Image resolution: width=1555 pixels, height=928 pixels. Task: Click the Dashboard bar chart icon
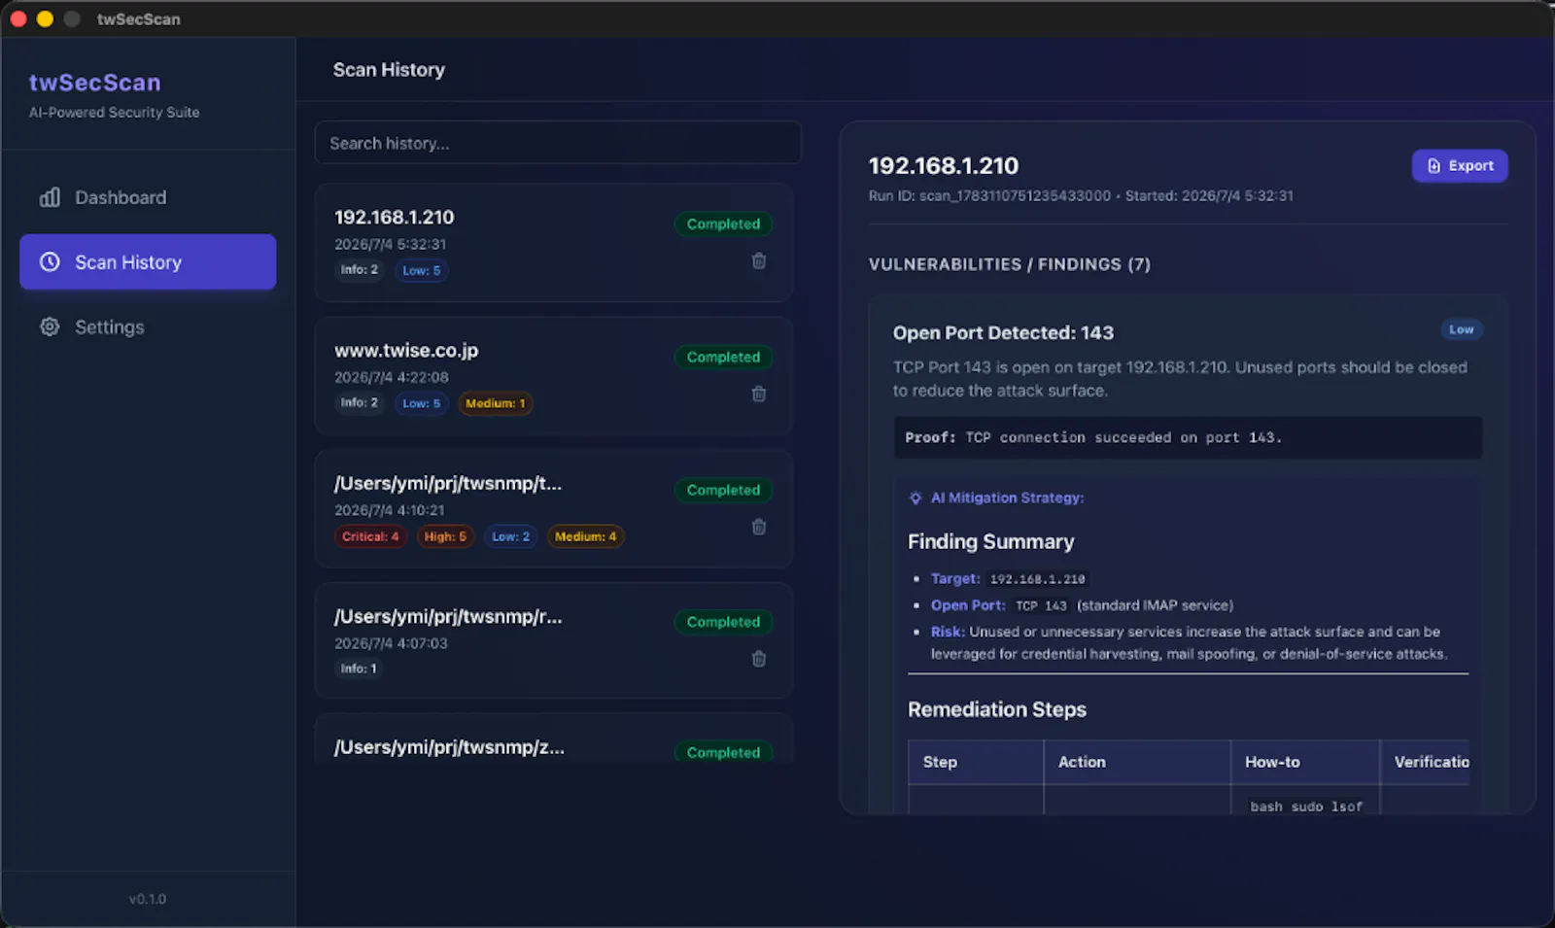pos(50,197)
